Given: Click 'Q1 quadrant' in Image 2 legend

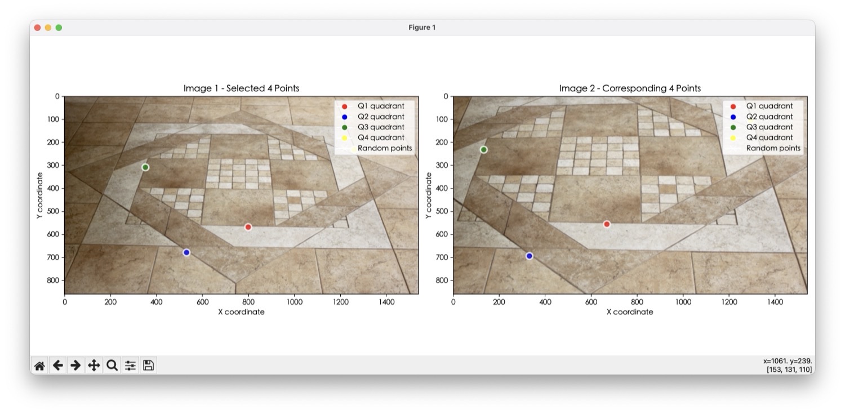Looking at the screenshot, I should [x=770, y=106].
